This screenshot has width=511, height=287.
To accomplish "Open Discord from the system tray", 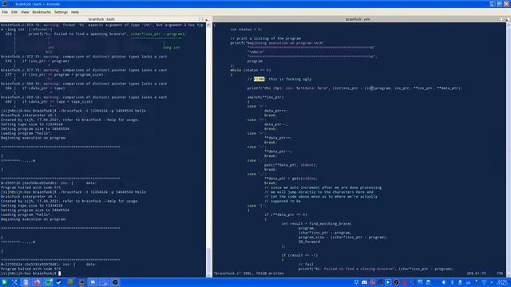I will [x=364, y=282].
